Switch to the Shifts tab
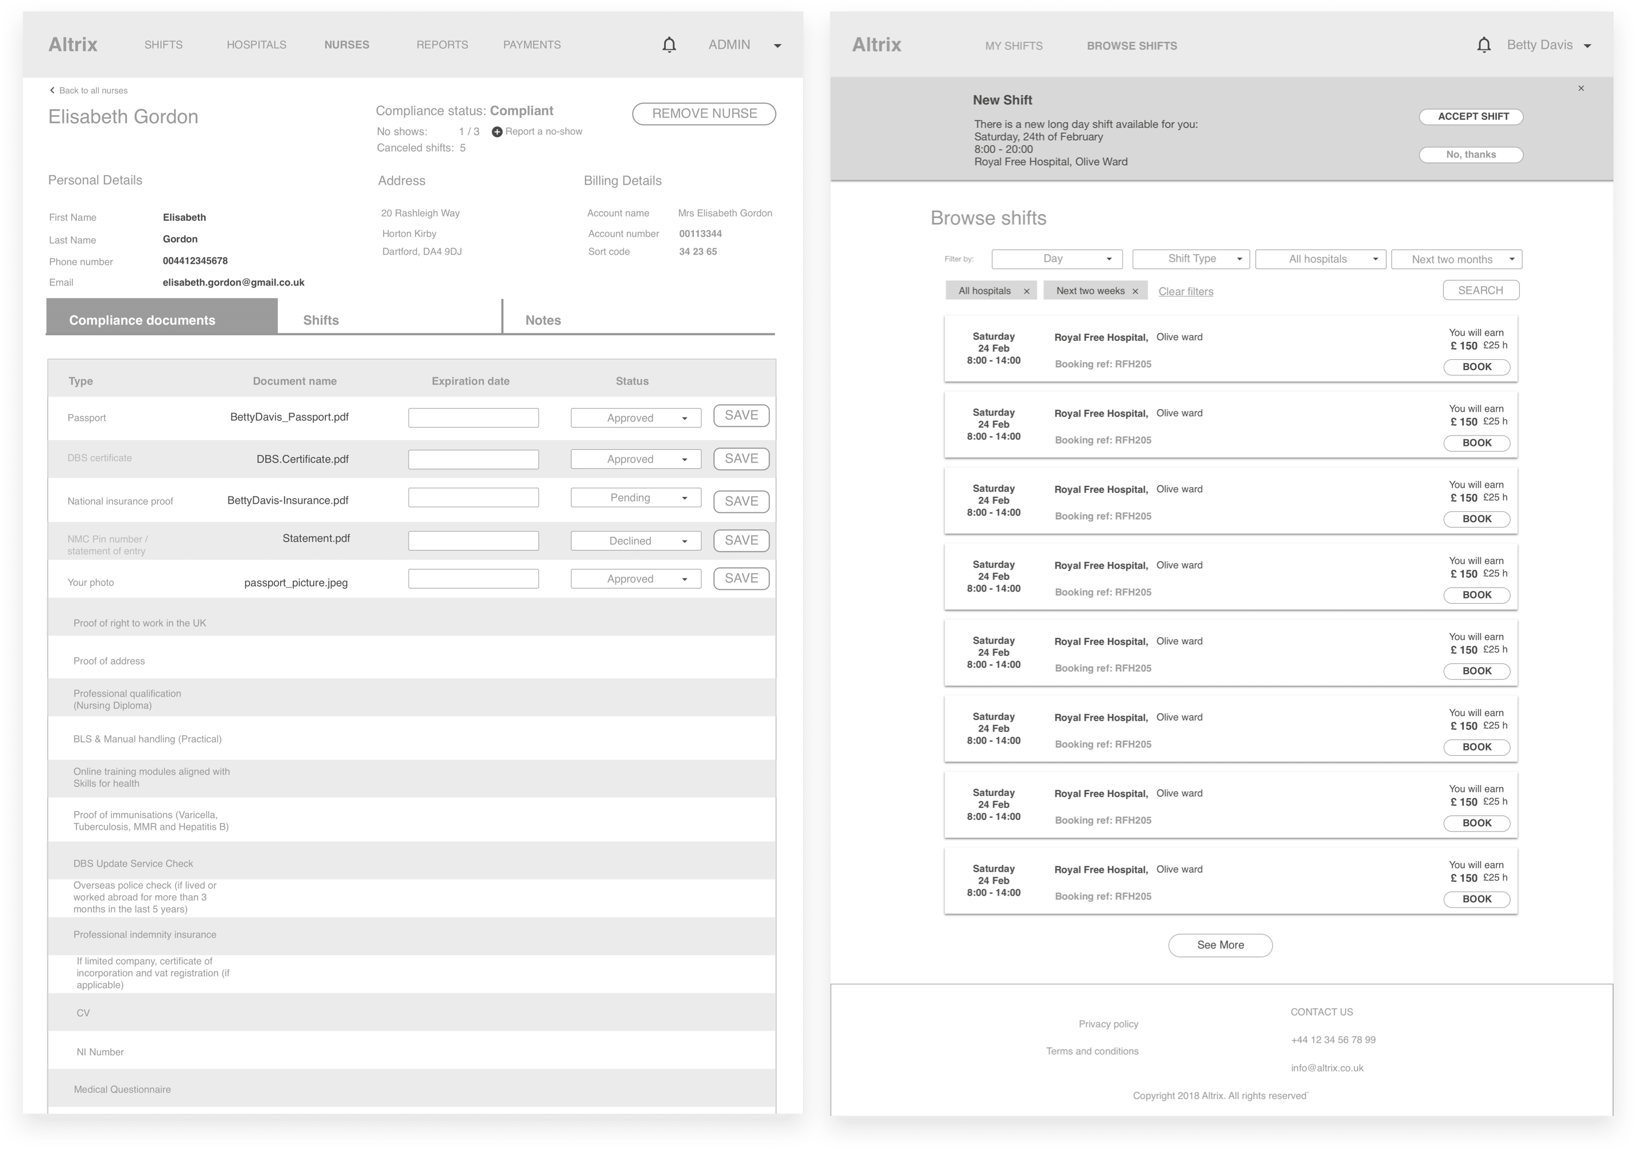This screenshot has width=1637, height=1151. pyautogui.click(x=321, y=320)
